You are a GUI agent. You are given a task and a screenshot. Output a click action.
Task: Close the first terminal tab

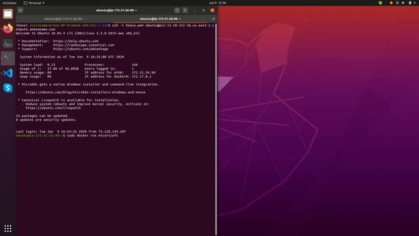[107, 19]
